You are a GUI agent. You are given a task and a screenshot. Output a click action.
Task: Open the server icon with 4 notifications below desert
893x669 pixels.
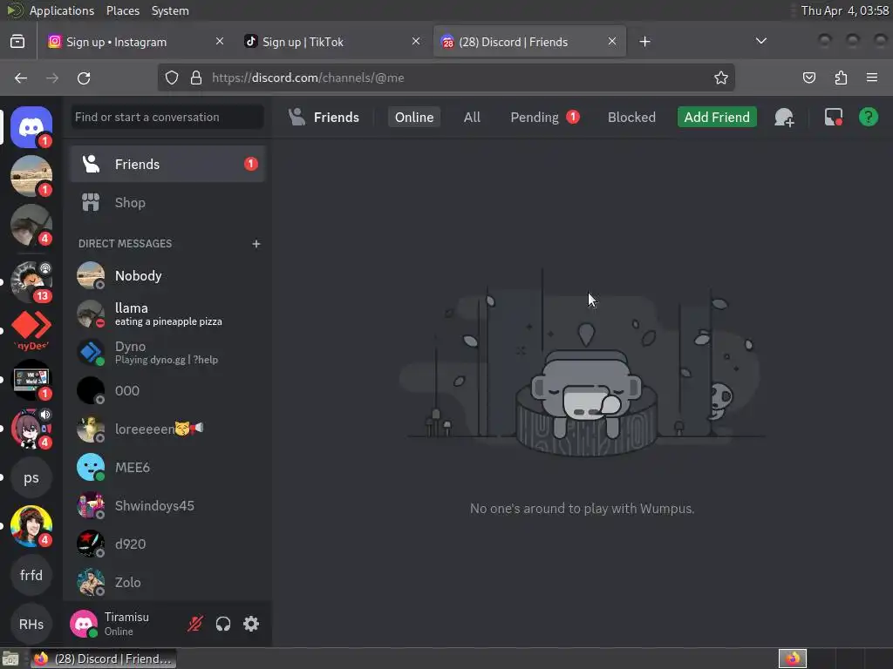point(31,225)
